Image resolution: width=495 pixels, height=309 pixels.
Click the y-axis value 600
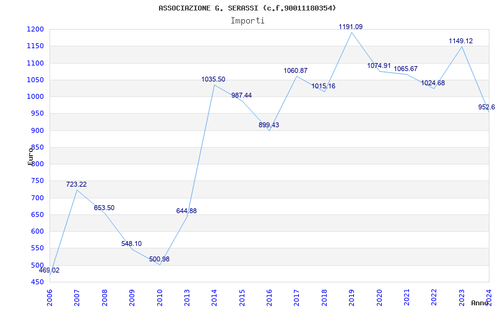tap(37, 231)
